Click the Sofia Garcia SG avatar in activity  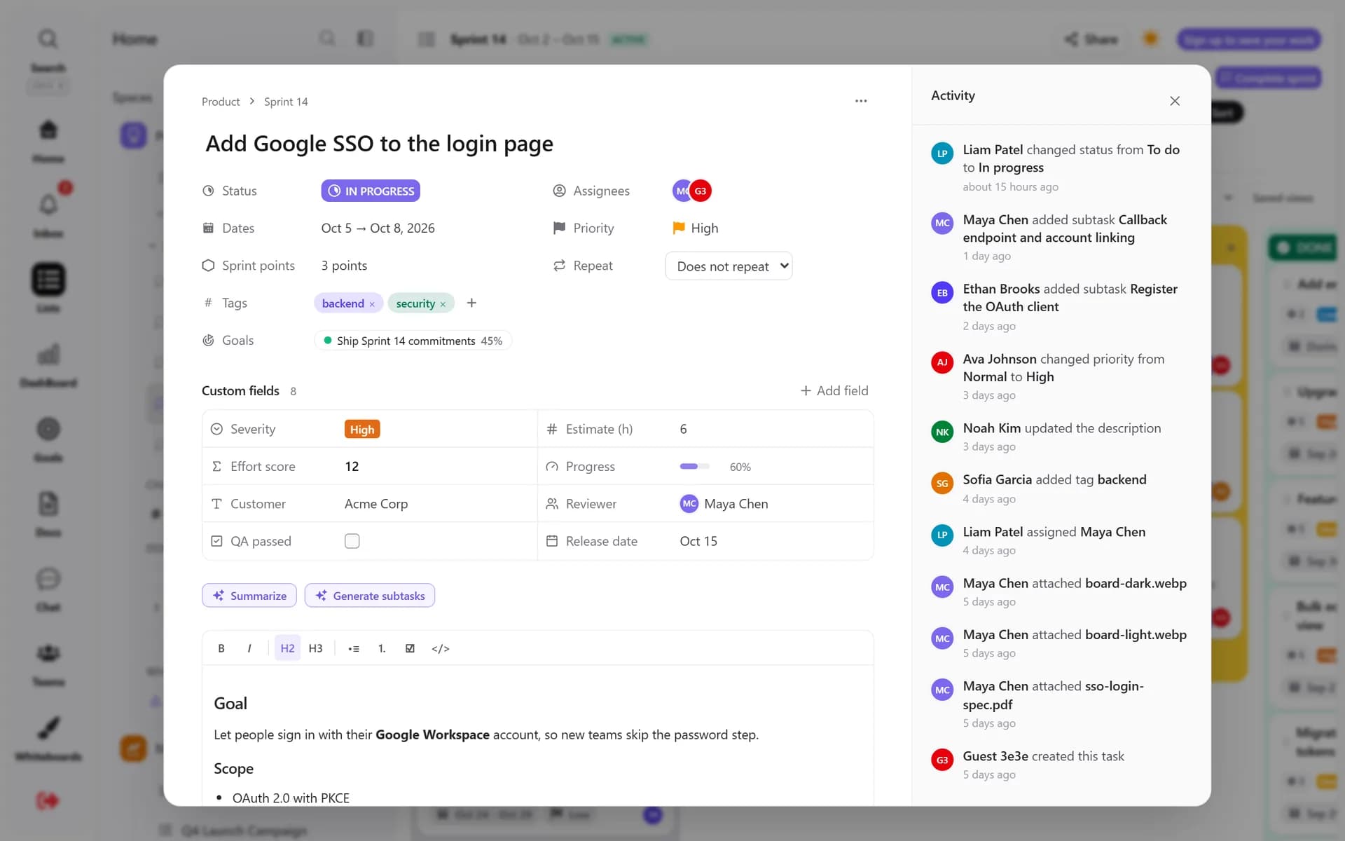pyautogui.click(x=942, y=484)
